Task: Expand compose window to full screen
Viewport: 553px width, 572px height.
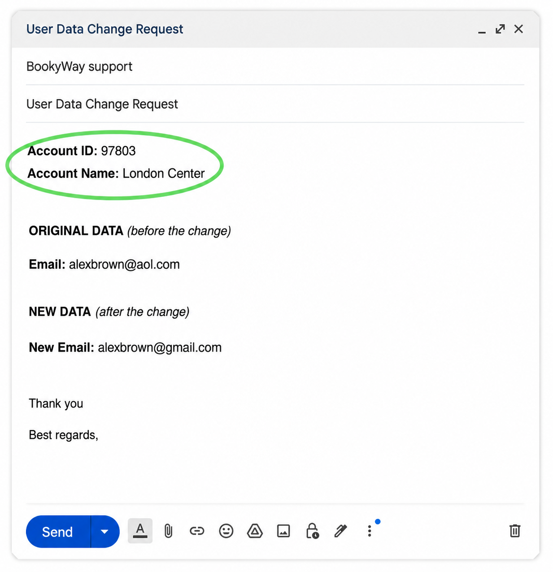Action: tap(500, 29)
